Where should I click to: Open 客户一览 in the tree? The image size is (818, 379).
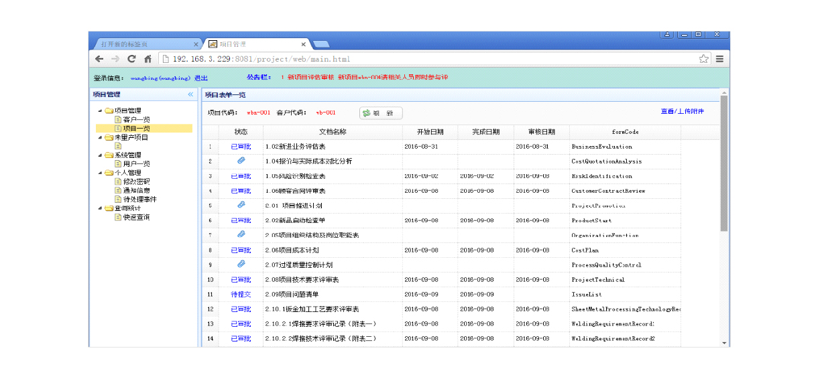click(136, 119)
